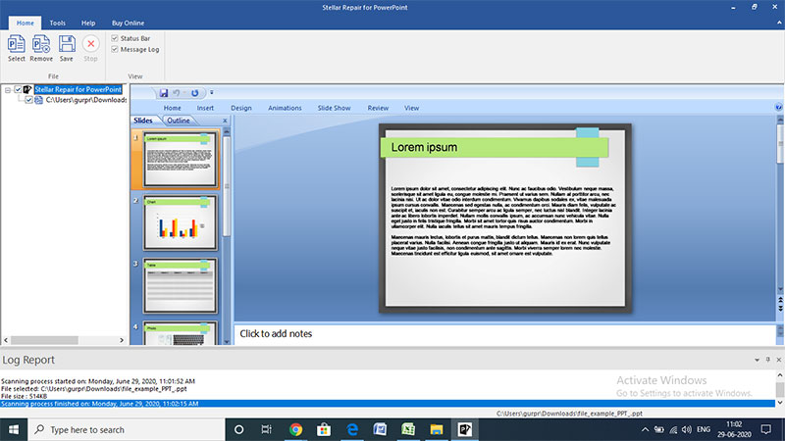Open Microsoft Edge from the taskbar

[352, 429]
